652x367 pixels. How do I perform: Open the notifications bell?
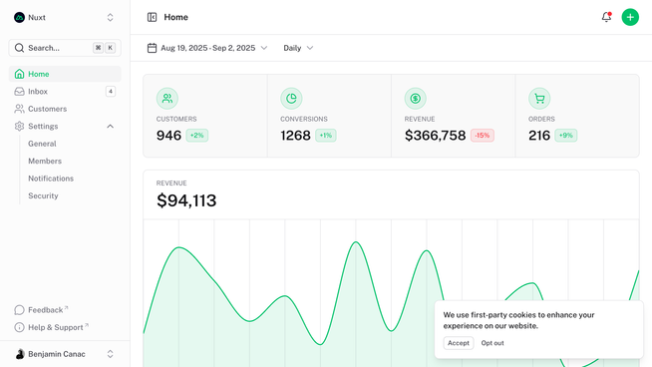pos(606,17)
